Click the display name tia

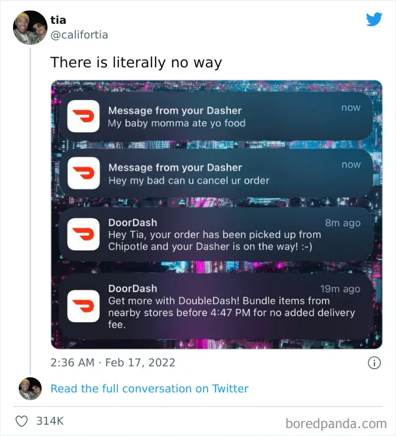click(x=58, y=20)
